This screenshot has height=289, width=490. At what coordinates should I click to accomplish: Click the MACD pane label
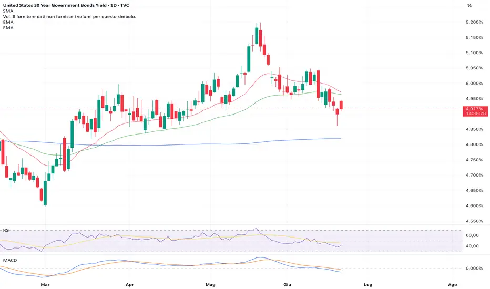tap(10, 260)
